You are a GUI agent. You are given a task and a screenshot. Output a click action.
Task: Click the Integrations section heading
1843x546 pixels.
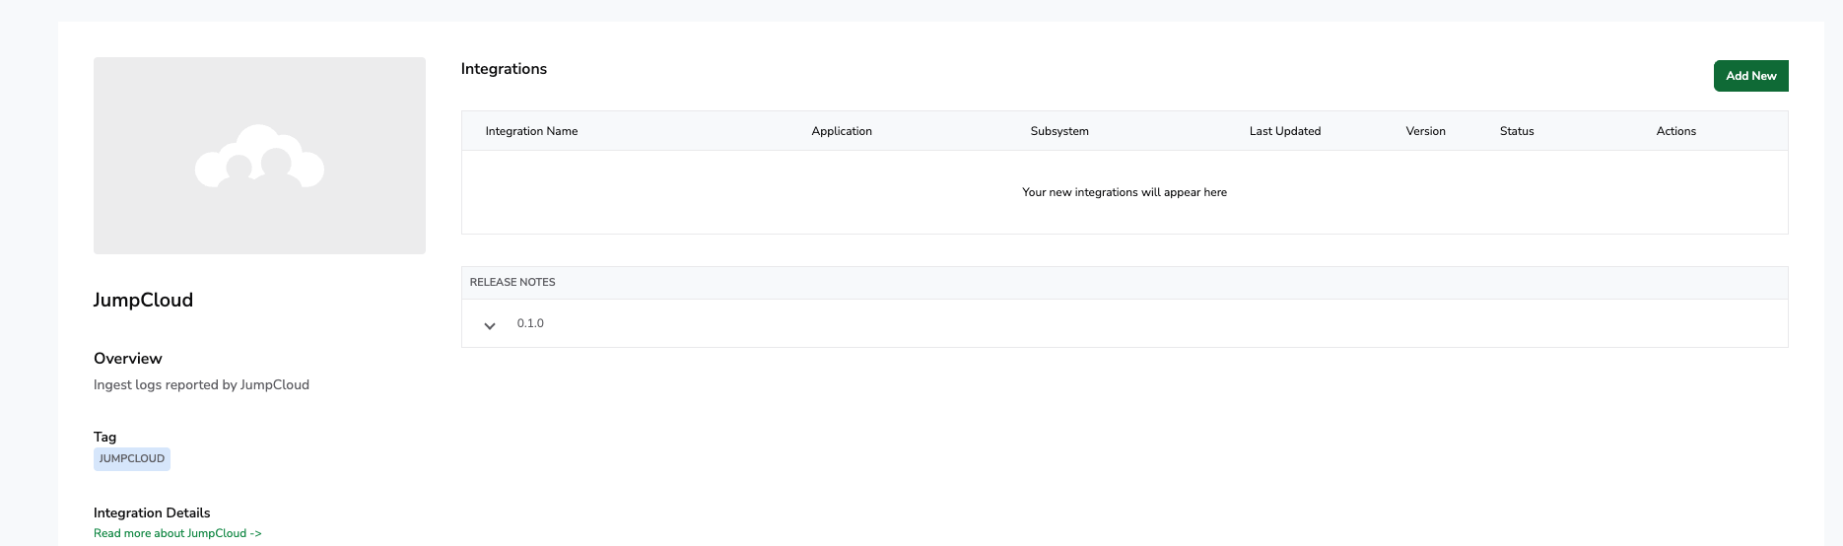504,69
